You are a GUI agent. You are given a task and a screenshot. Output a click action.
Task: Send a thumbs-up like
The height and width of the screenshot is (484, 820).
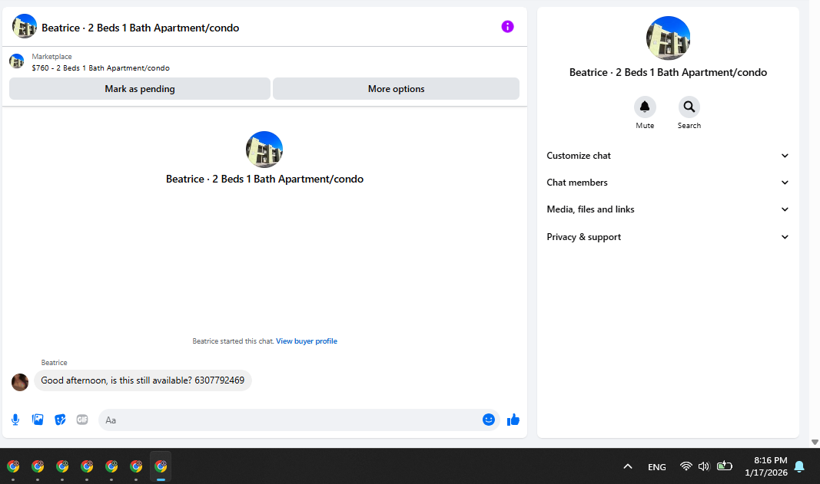(513, 420)
